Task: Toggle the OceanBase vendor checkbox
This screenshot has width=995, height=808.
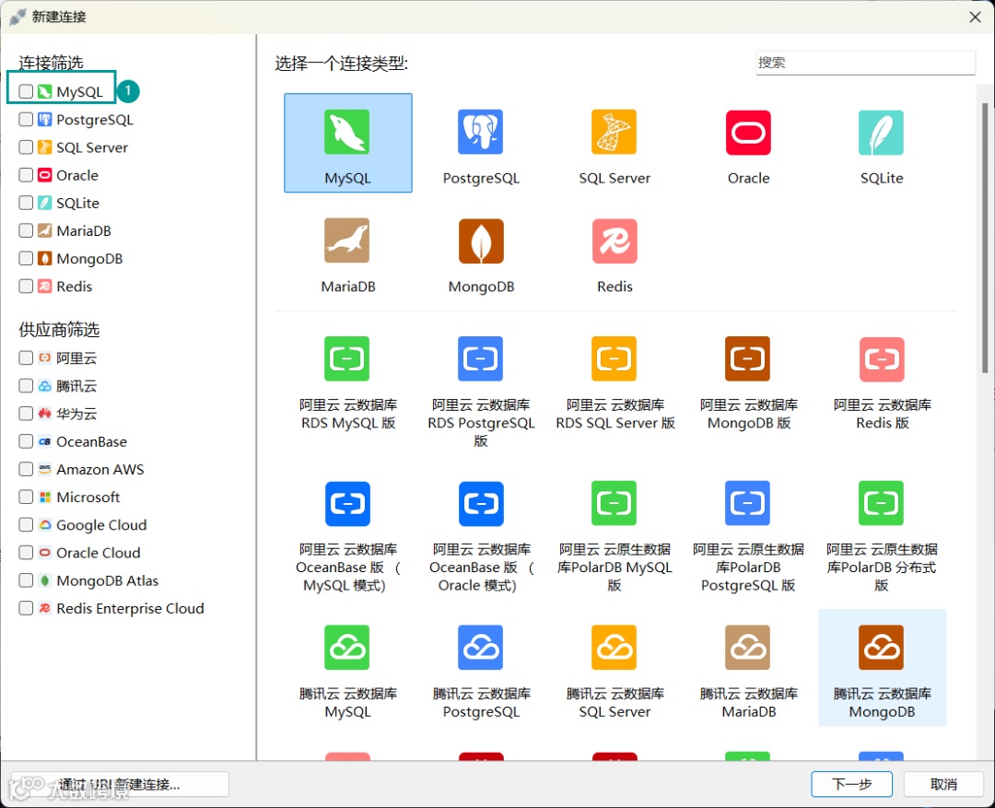Action: [x=26, y=441]
